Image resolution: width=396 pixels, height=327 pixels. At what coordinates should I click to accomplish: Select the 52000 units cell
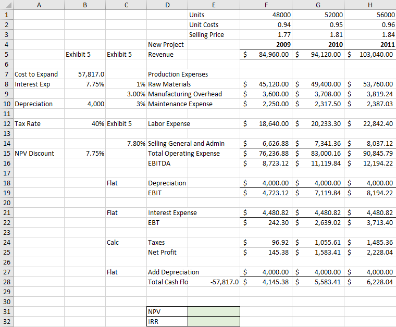318,15
